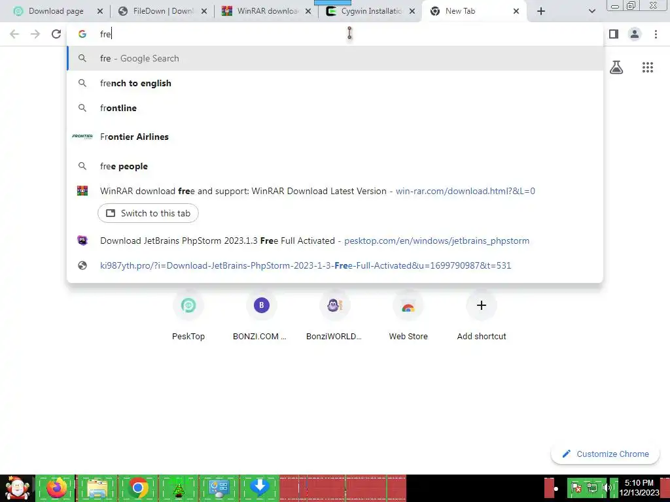The width and height of the screenshot is (670, 502).
Task: Click Chrome icon in the taskbar
Action: click(x=138, y=488)
